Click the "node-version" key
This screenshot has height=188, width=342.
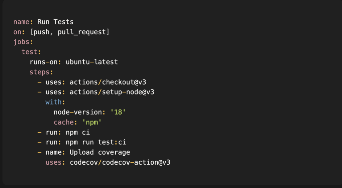pos(77,112)
